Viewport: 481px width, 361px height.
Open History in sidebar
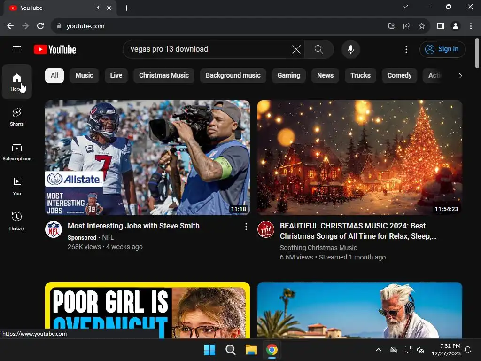(17, 221)
